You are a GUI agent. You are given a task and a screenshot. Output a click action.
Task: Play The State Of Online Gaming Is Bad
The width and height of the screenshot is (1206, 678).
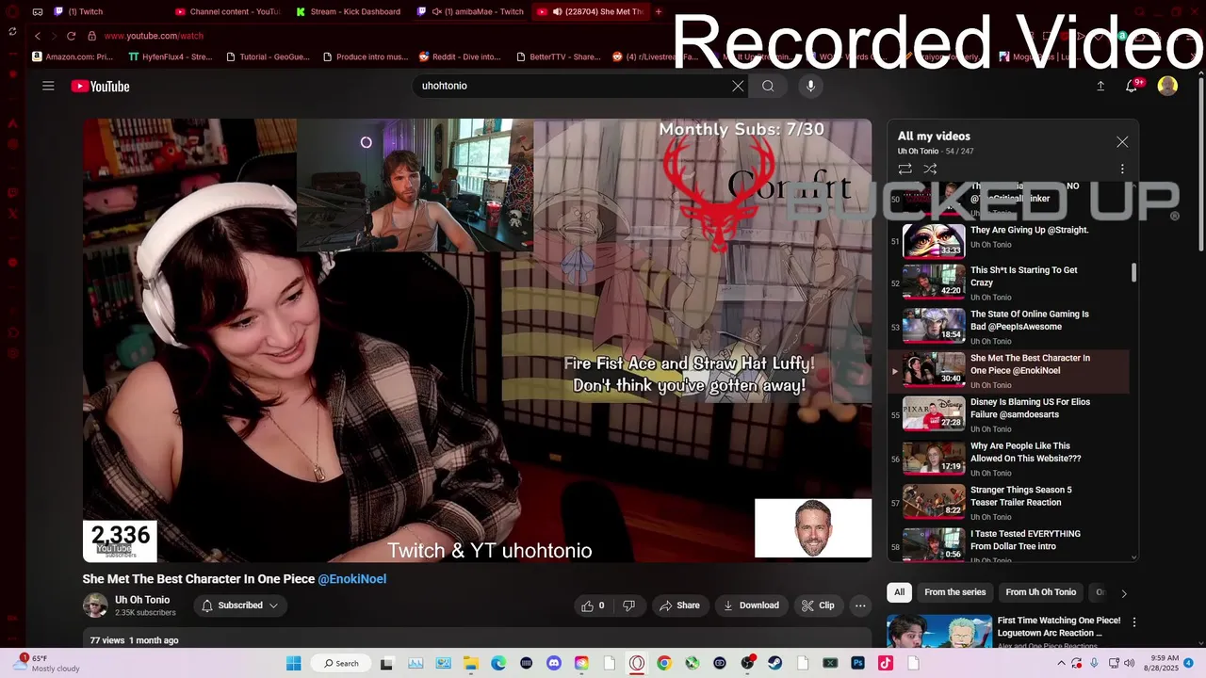(x=1008, y=327)
